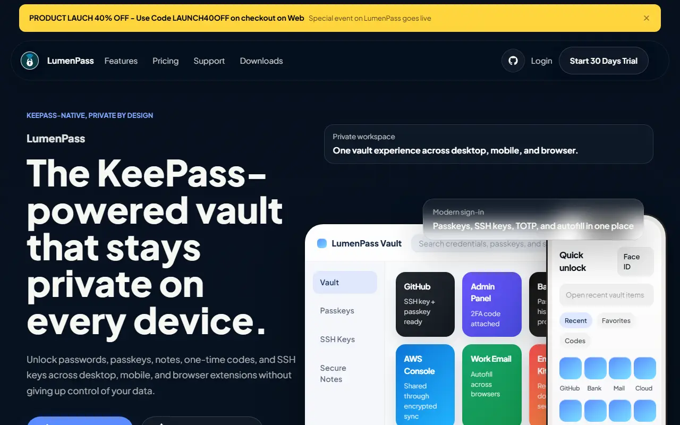The width and height of the screenshot is (680, 425).
Task: Go to the Pricing page
Action: [x=166, y=61]
